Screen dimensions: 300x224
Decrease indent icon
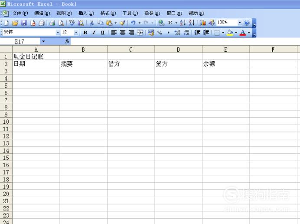197,33
